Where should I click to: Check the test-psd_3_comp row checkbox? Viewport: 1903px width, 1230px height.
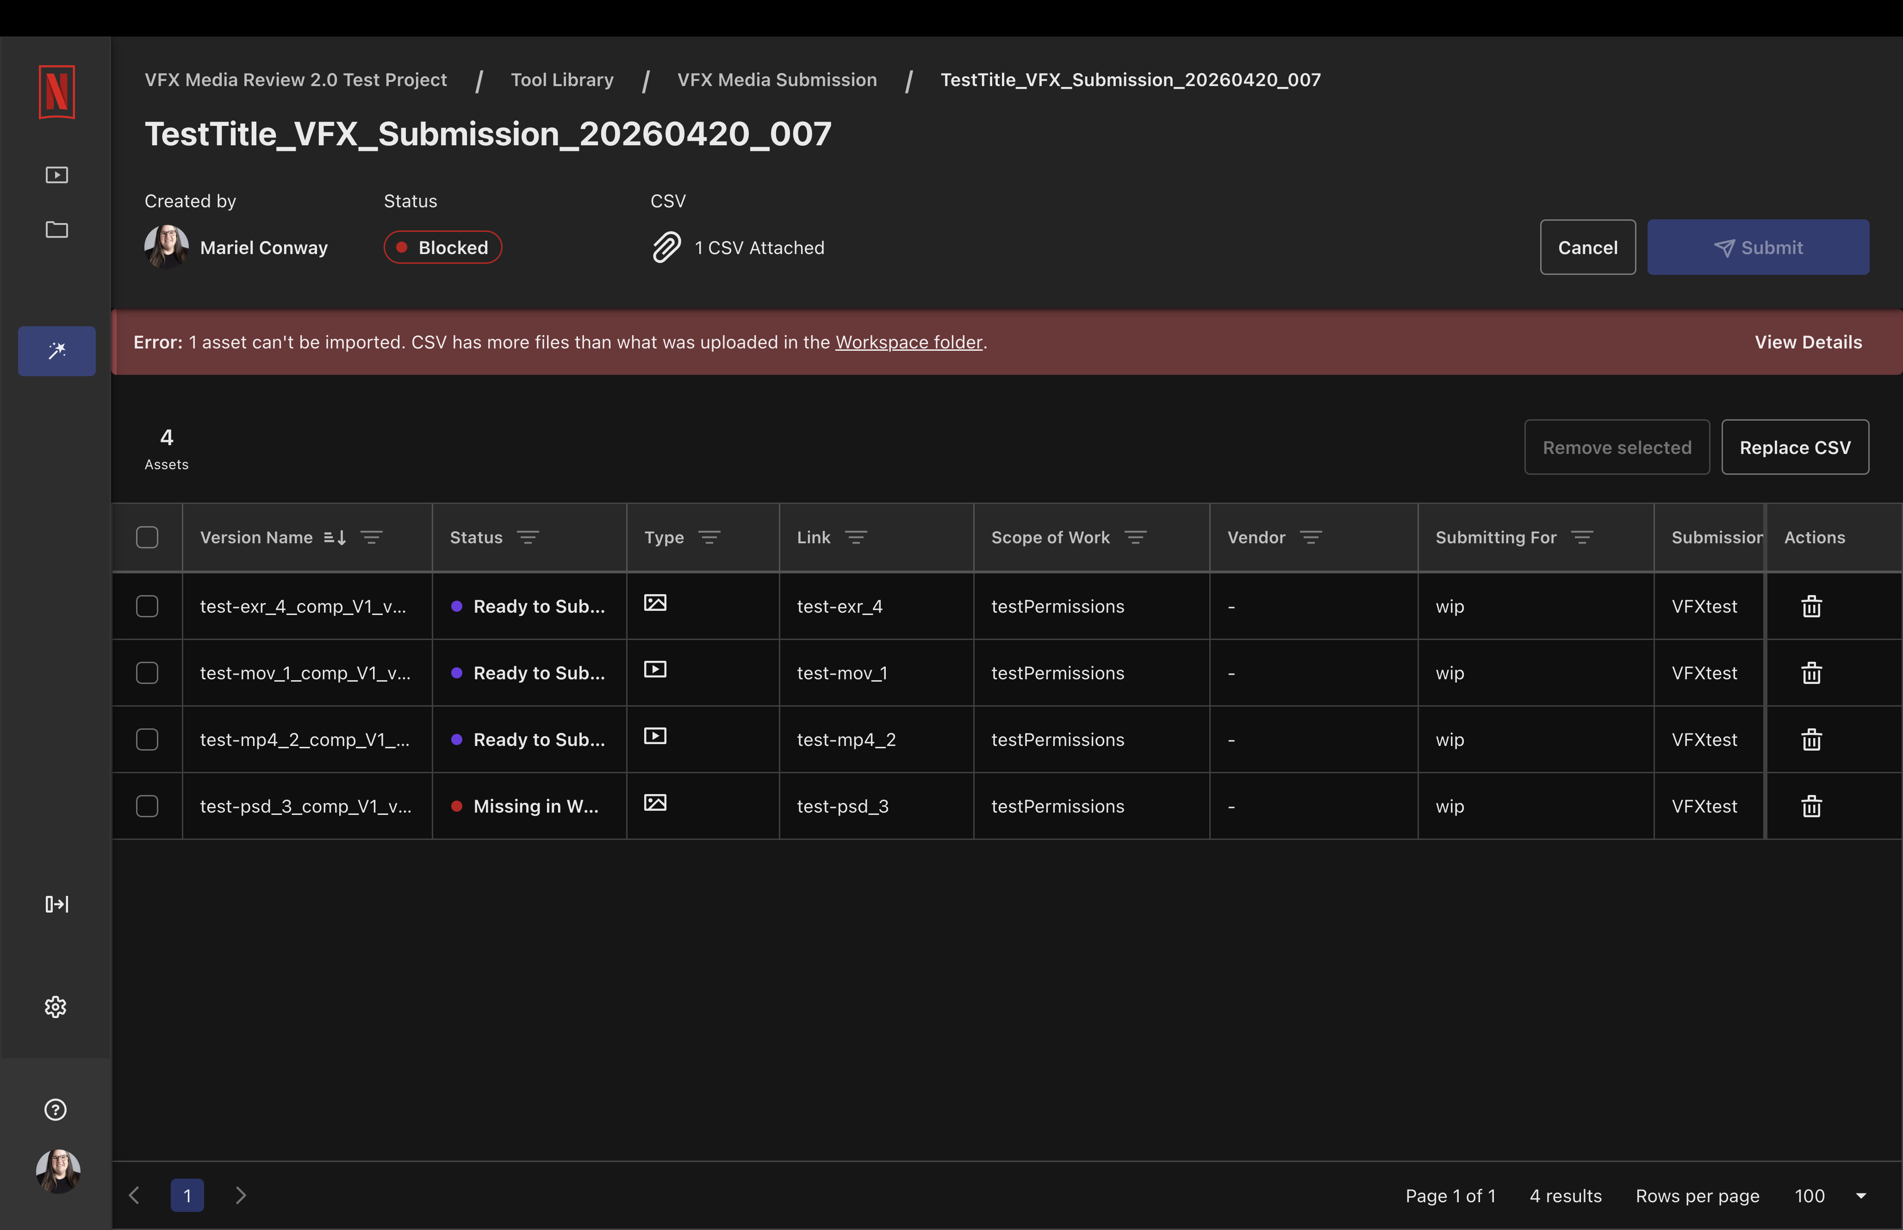click(x=147, y=806)
